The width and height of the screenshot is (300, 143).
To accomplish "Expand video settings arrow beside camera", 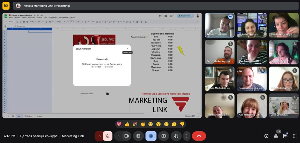I will [118, 136].
